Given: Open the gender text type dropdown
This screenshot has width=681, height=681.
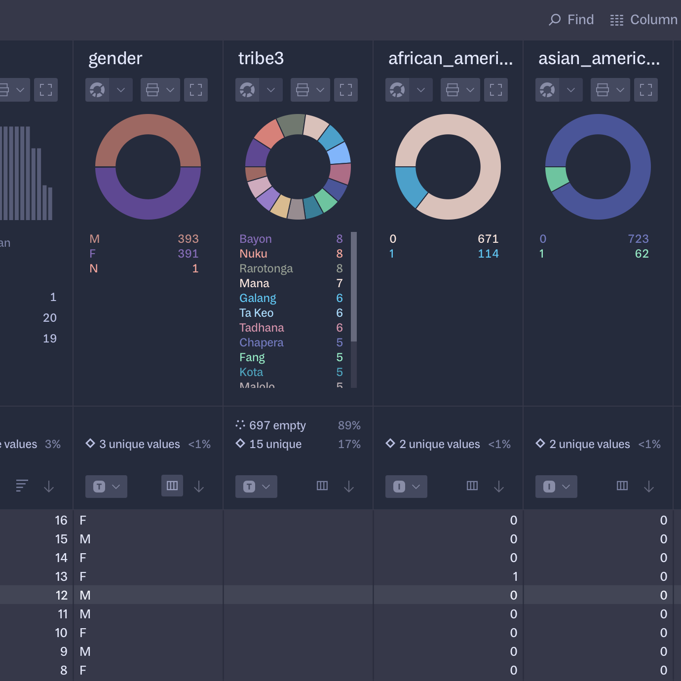Looking at the screenshot, I should click(106, 487).
